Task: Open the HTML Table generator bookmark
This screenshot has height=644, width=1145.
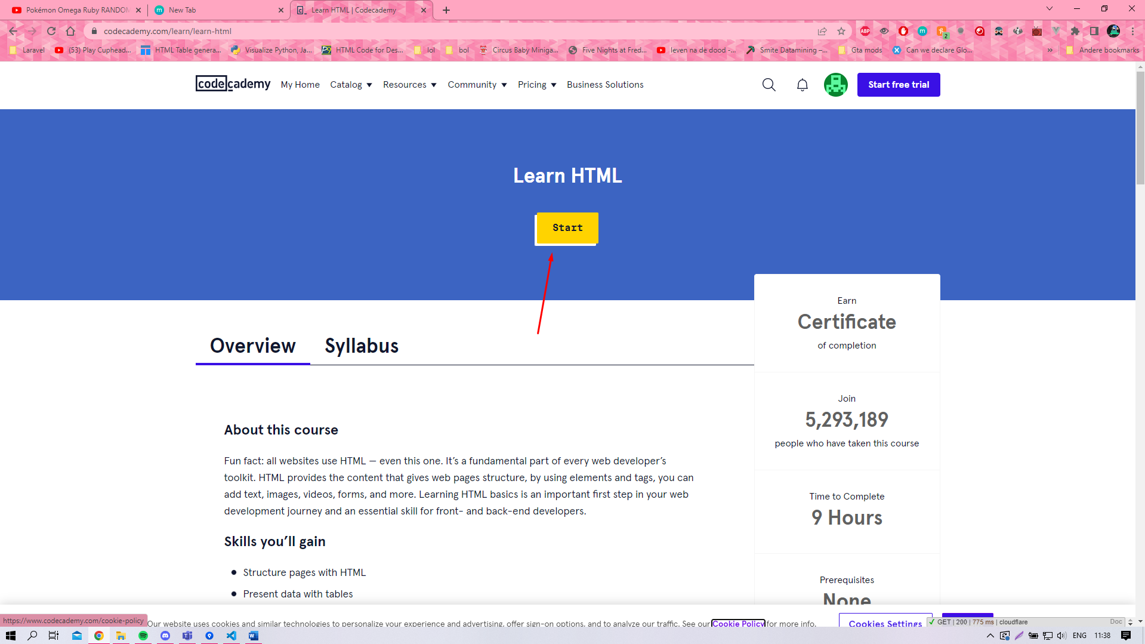Action: coord(181,50)
